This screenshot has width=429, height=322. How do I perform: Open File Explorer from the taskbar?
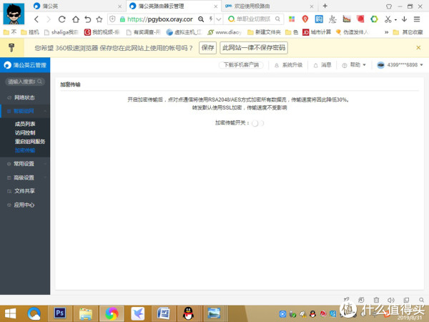(x=86, y=313)
